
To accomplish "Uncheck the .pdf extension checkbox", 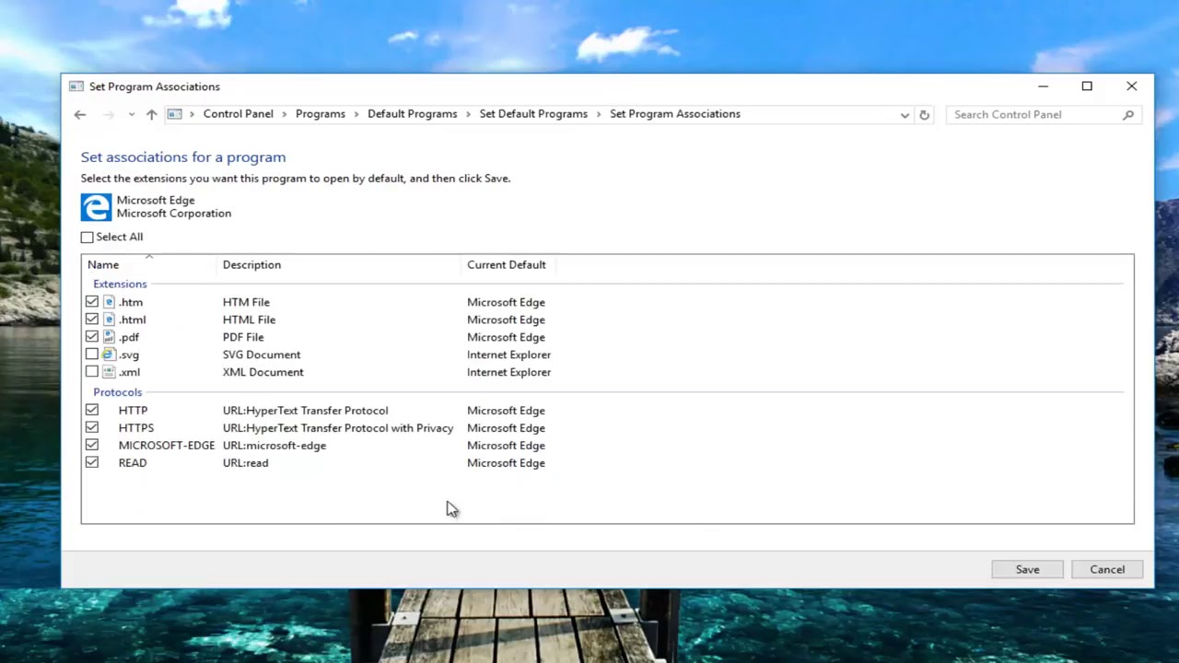I will 92,337.
